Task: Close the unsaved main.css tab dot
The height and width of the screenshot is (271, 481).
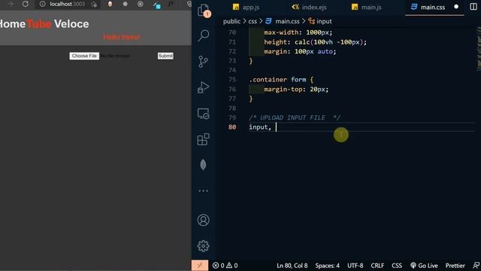Action: tap(456, 7)
